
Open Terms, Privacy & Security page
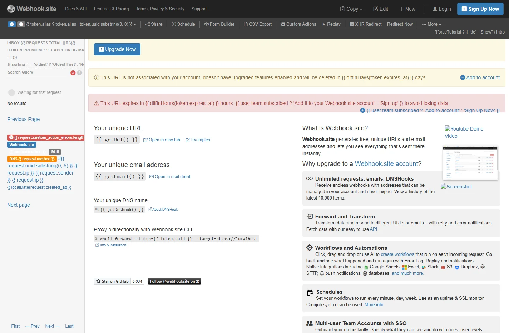tap(160, 9)
